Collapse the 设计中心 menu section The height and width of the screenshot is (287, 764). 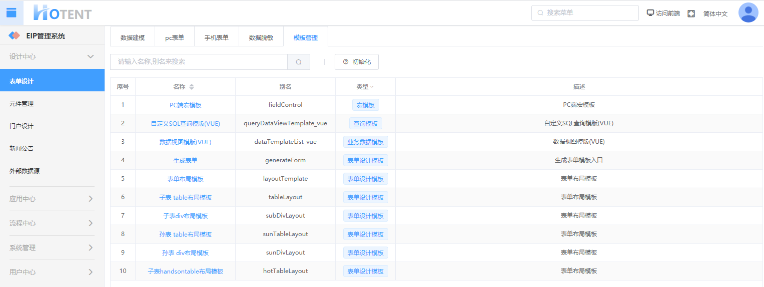pos(52,56)
